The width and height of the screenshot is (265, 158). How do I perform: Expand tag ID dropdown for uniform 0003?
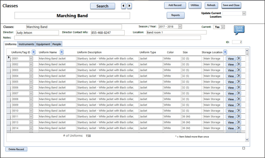[31, 70]
